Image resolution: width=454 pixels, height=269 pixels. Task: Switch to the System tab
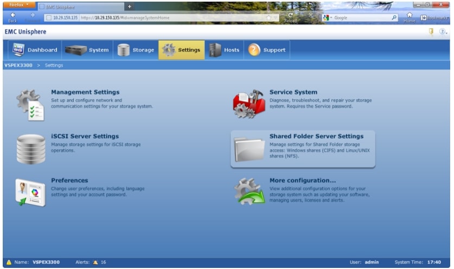[x=87, y=50]
